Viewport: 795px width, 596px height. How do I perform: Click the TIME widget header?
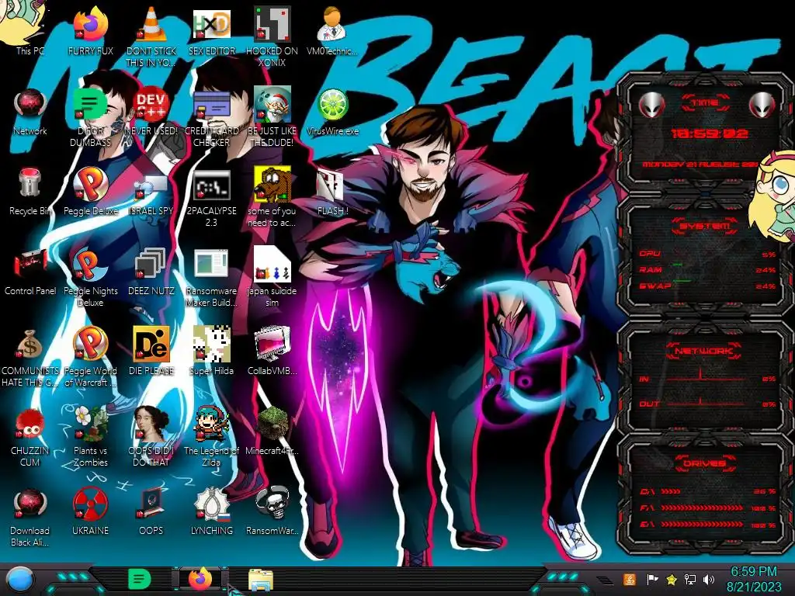pos(705,102)
